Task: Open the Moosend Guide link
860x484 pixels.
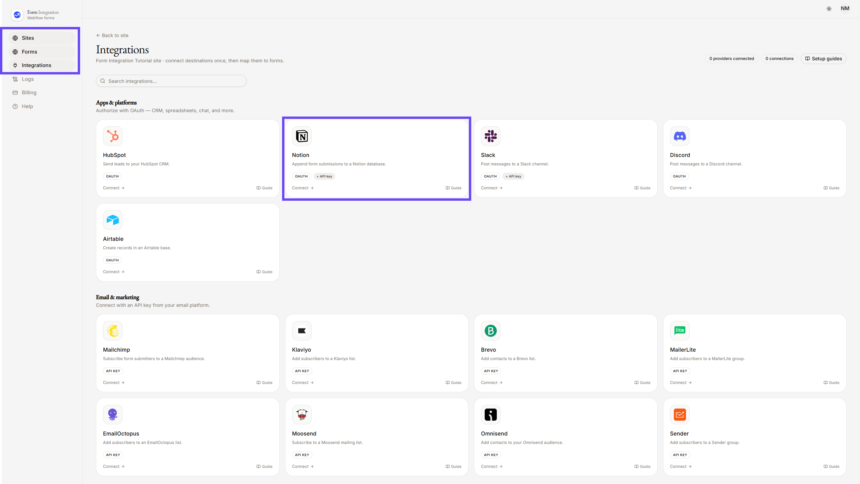Action: (453, 466)
